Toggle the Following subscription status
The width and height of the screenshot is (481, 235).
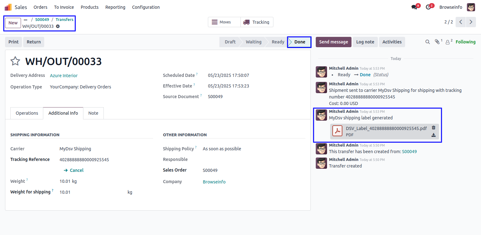[465, 42]
